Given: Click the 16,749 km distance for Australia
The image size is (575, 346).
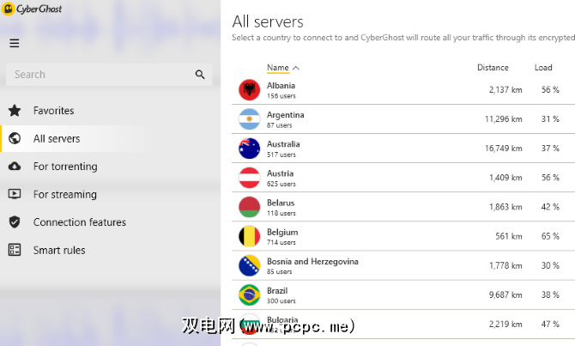Looking at the screenshot, I should coord(504,149).
